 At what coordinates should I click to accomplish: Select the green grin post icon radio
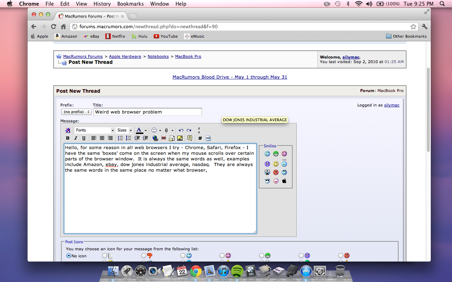point(261,256)
